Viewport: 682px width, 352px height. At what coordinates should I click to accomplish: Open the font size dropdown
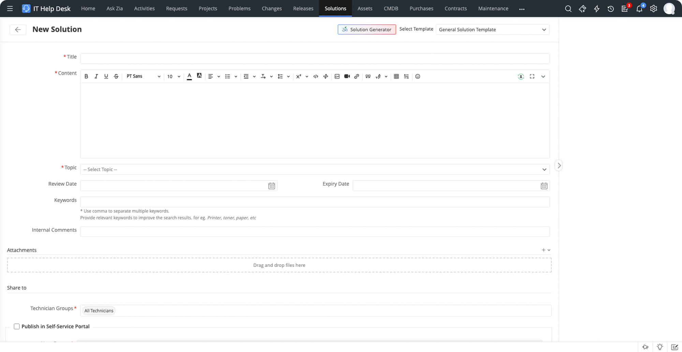coord(173,76)
